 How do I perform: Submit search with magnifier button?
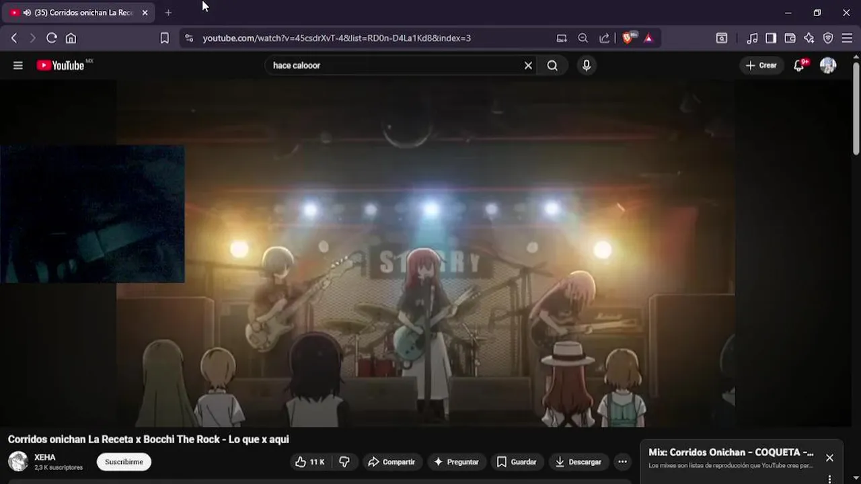click(x=552, y=65)
